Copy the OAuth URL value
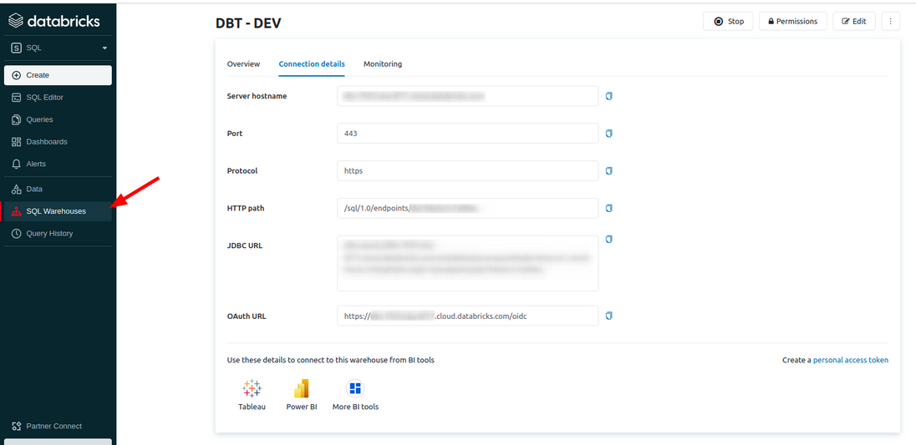Viewport: 916px width, 445px height. click(608, 316)
